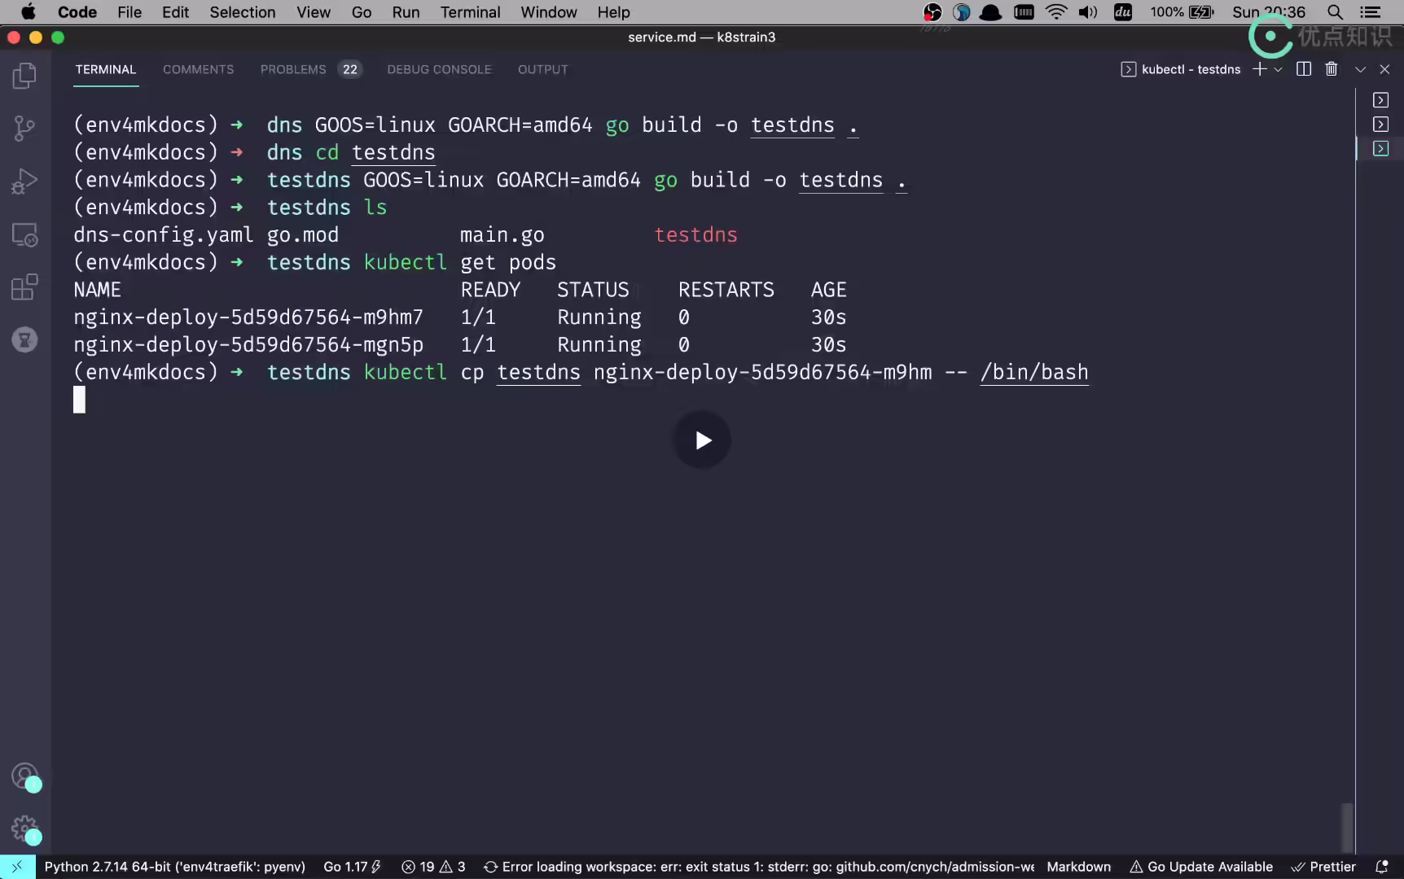Screen dimensions: 1404x879
Task: Switch to the DEBUG CONSOLE tab
Action: coord(439,69)
